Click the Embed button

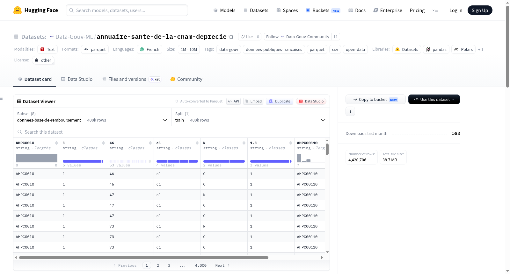click(x=253, y=101)
